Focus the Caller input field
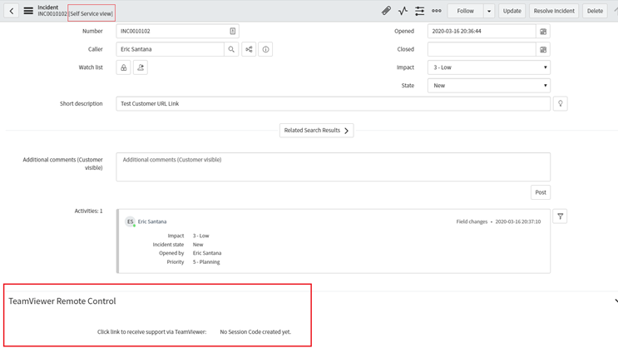 pyautogui.click(x=170, y=49)
